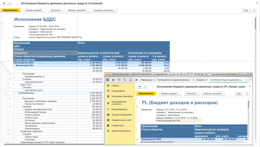The image size is (260, 147).
Task: Go to the Home page icon
Action: click(x=136, y=80)
